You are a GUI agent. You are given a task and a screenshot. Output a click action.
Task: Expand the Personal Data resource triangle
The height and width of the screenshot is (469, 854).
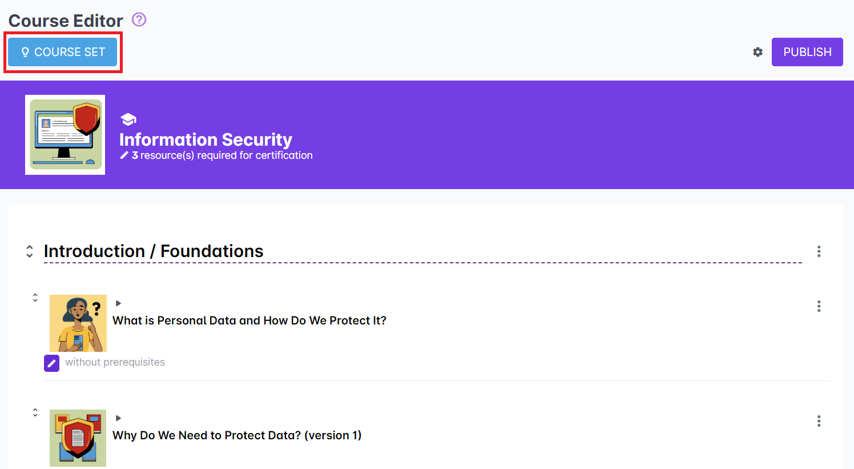[x=118, y=303]
